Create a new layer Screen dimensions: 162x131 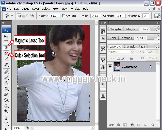click(145, 125)
